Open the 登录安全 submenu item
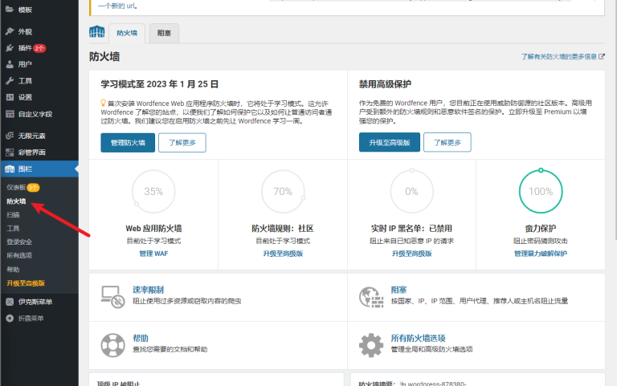 19,242
